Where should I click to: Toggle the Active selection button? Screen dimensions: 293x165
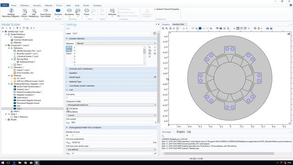click(x=69, y=49)
